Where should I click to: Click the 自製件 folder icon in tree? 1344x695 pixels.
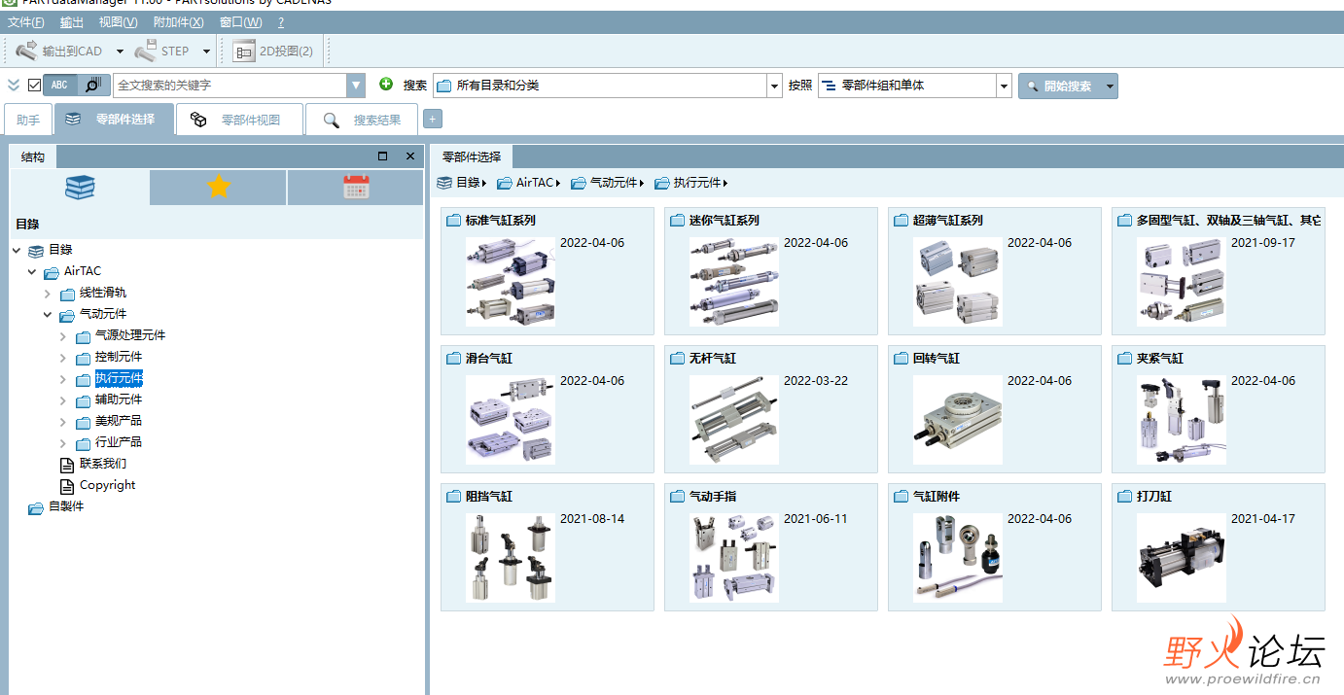[x=36, y=507]
